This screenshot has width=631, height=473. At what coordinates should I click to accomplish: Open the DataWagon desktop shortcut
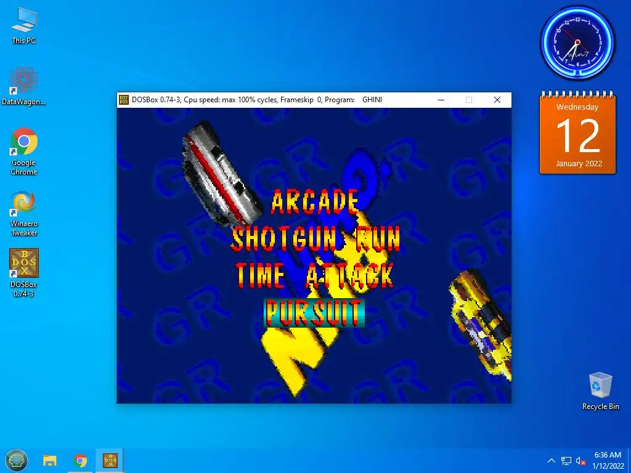(x=24, y=86)
